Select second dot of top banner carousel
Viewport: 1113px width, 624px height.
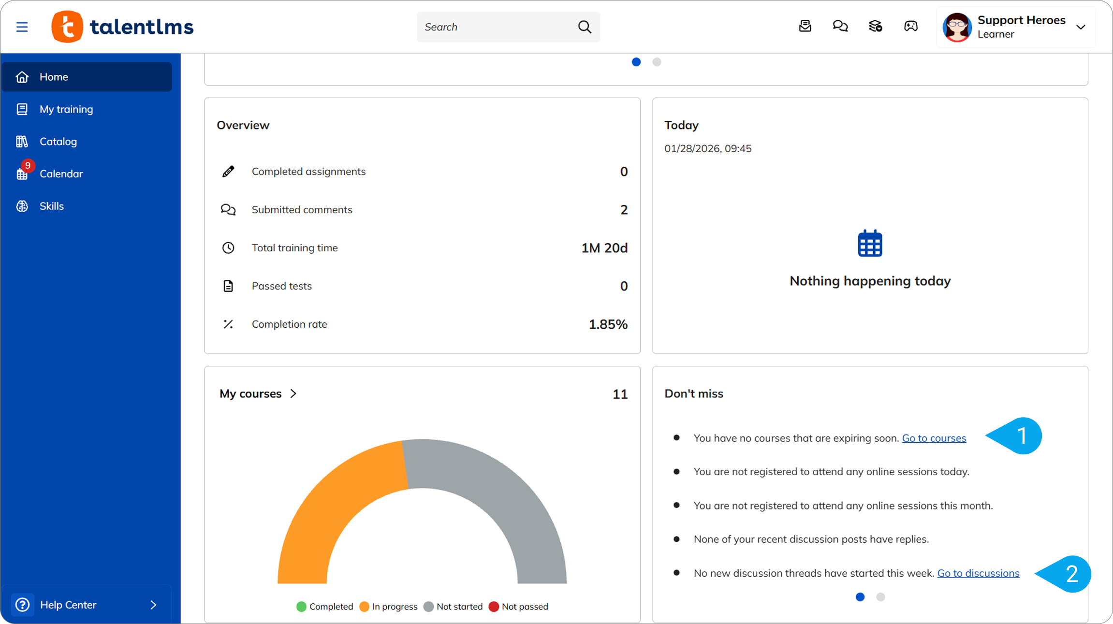[x=657, y=62]
